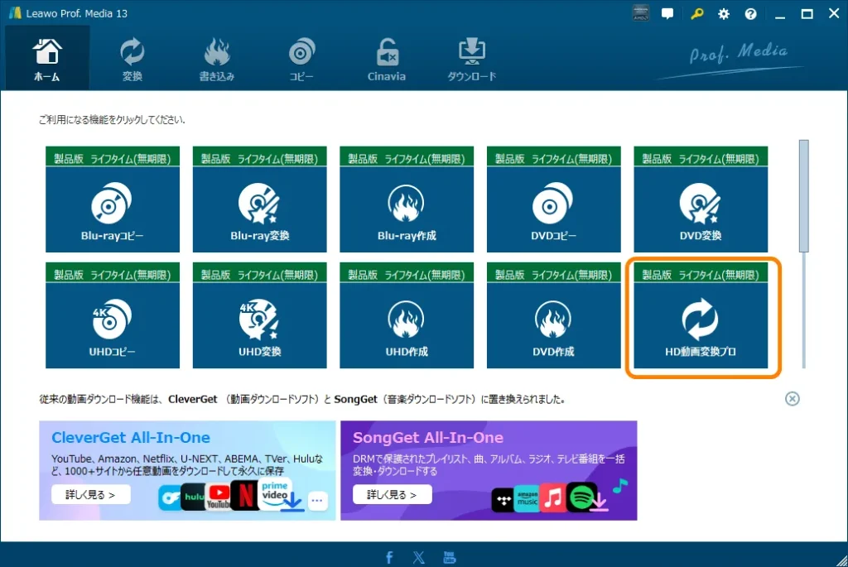
Task: Open the Blu-ray作成 burning tool
Action: click(x=407, y=207)
